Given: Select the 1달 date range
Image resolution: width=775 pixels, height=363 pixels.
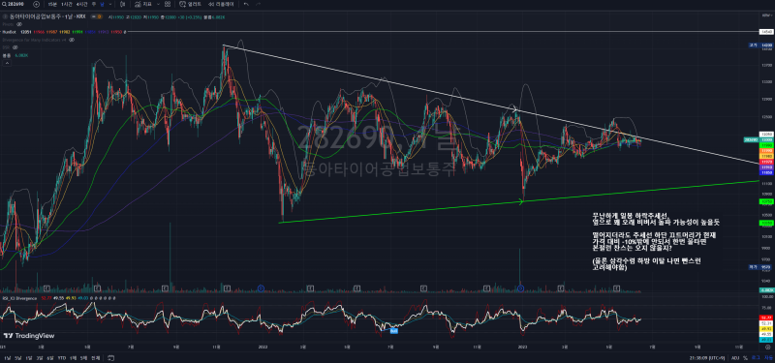Looking at the screenshot, I should (29, 357).
